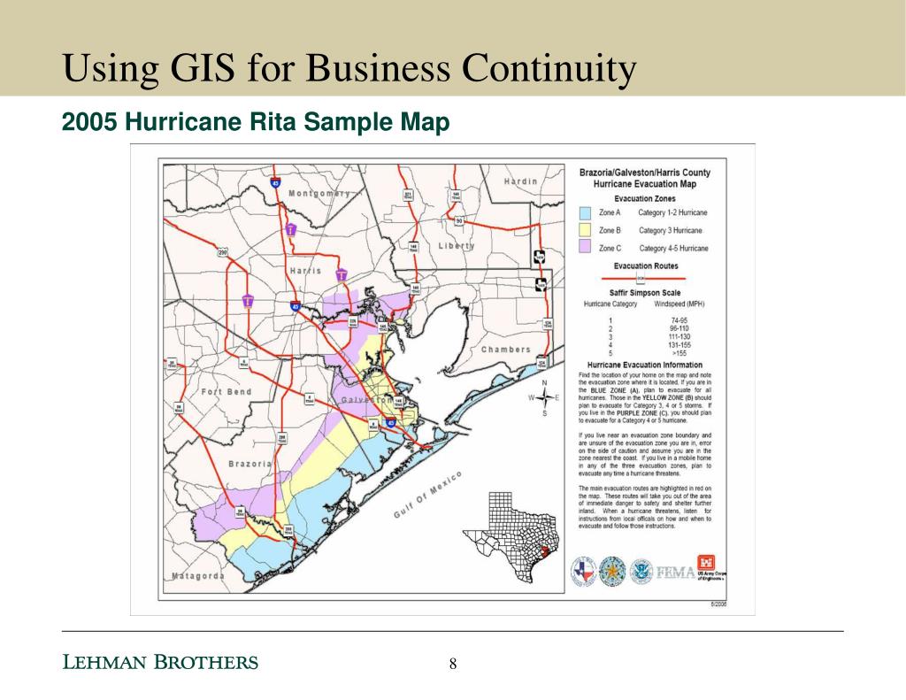Click the slide page number 8
Image resolution: width=906 pixels, height=700 pixels.
(x=453, y=664)
